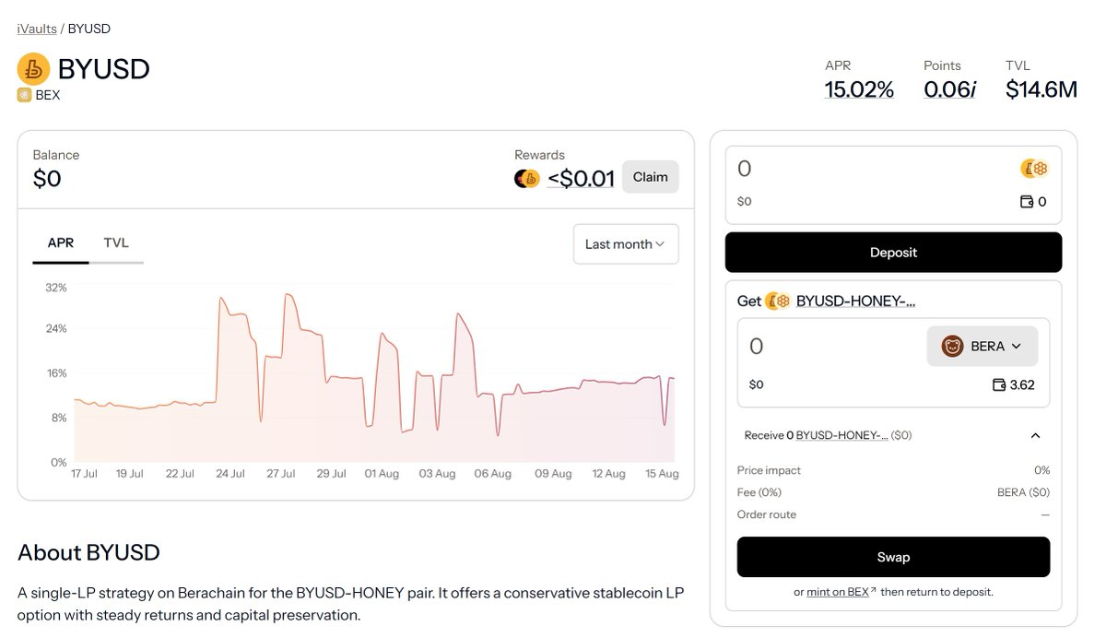
Task: Collapse the Receive details chevron
Action: tap(1035, 435)
